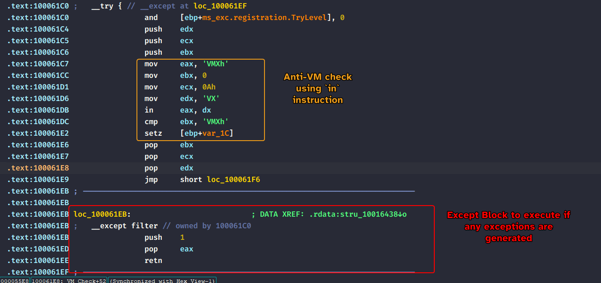Click loc_100061EF in the __try comment
Viewport: 601px width, 283px height.
click(x=220, y=6)
